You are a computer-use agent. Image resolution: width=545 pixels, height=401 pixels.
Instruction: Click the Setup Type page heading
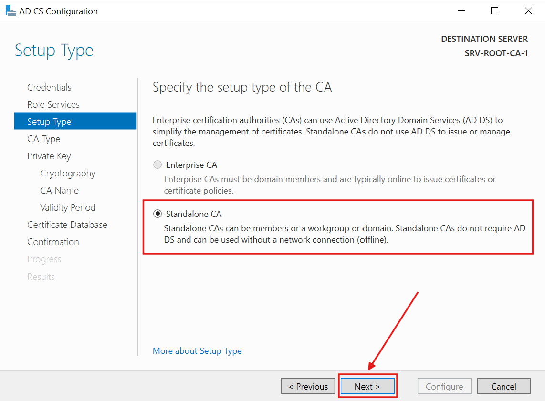(x=54, y=50)
